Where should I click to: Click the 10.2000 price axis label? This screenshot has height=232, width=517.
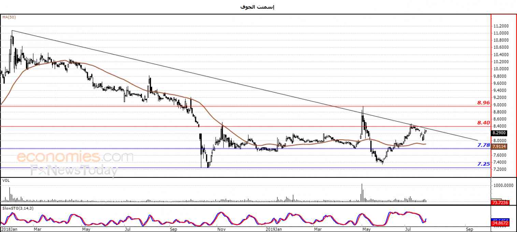coord(500,62)
